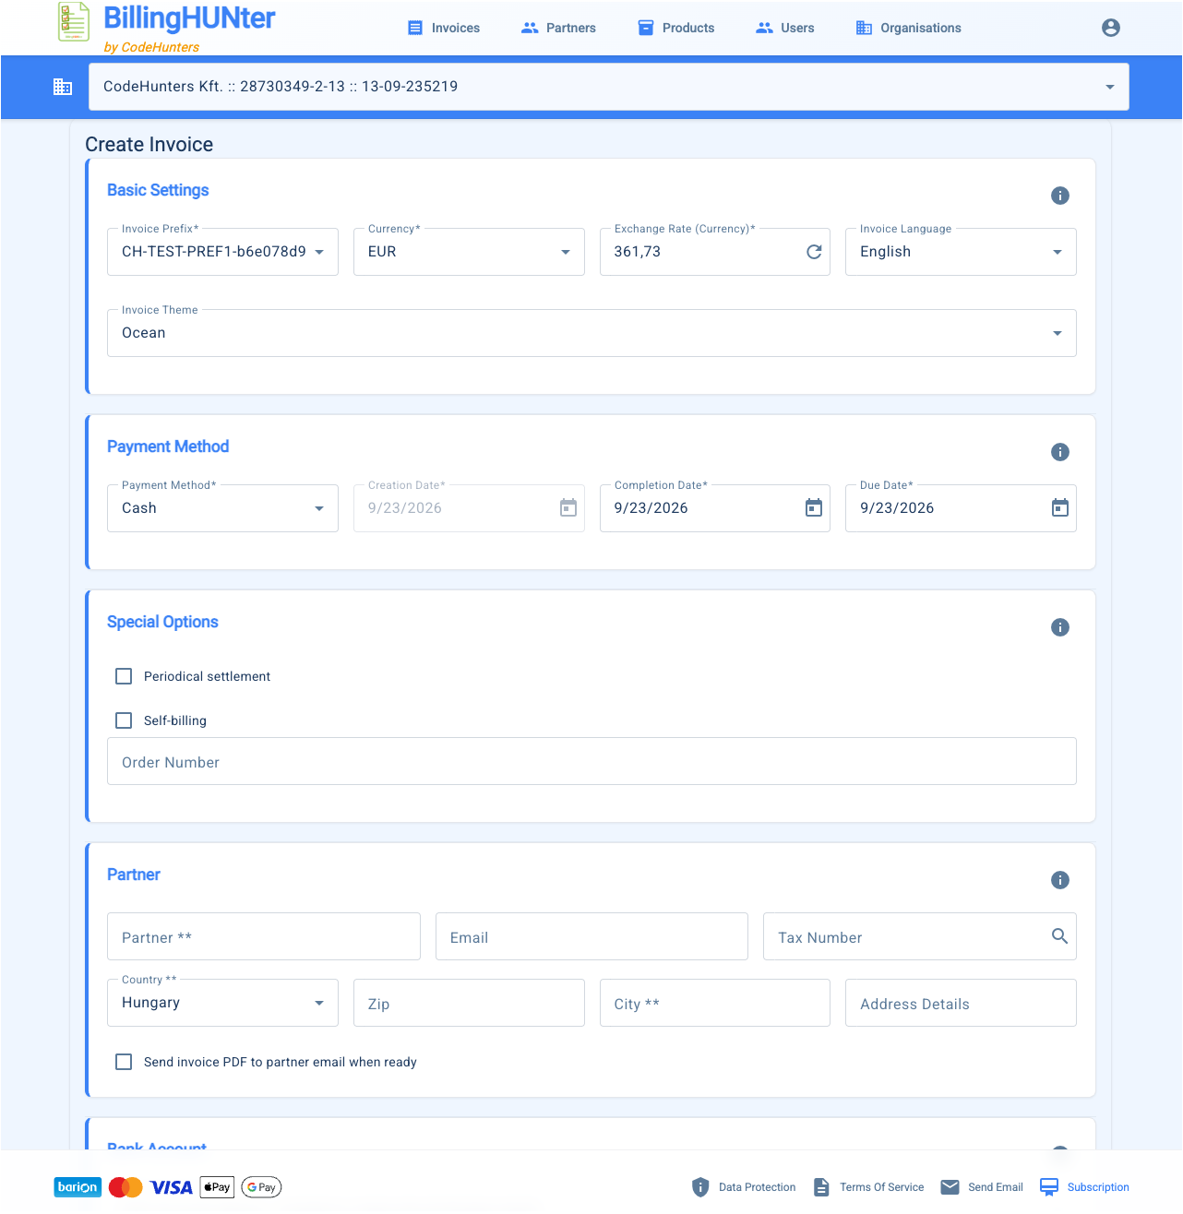Go to Invoices menu
This screenshot has width=1183, height=1214.
(444, 28)
